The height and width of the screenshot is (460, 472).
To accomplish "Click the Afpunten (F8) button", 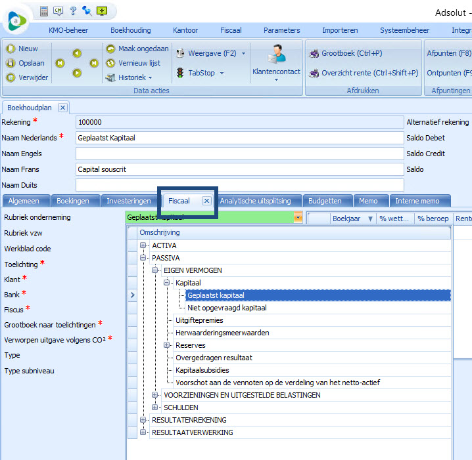I will [448, 53].
